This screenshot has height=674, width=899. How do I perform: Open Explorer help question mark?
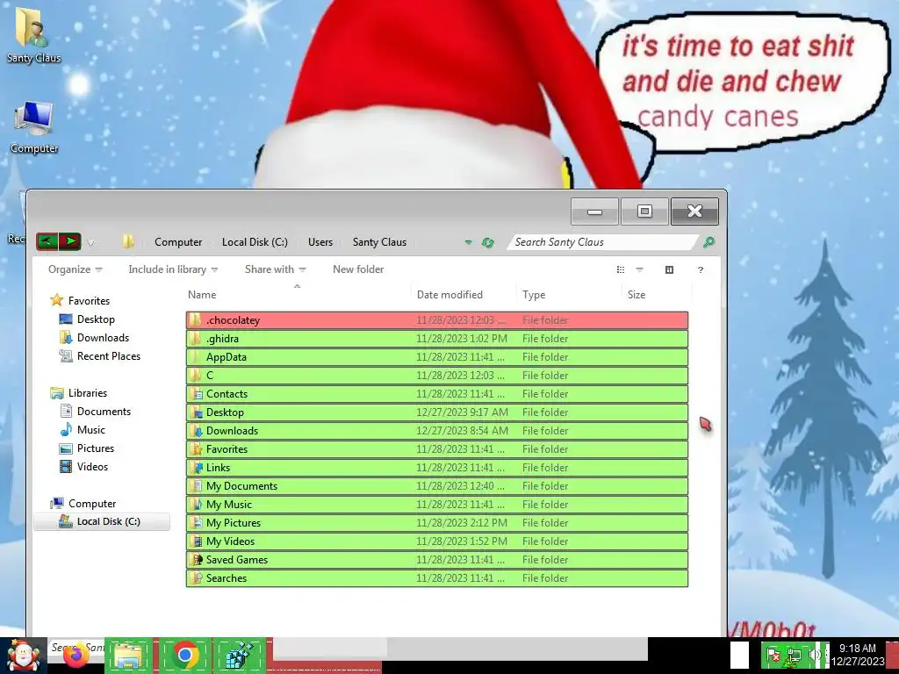[x=700, y=269]
